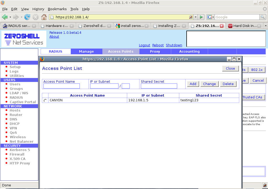Image resolution: width=268 pixels, height=189 pixels.
Task: Open Net Balancer in the sidebar
Action: (x=21, y=142)
